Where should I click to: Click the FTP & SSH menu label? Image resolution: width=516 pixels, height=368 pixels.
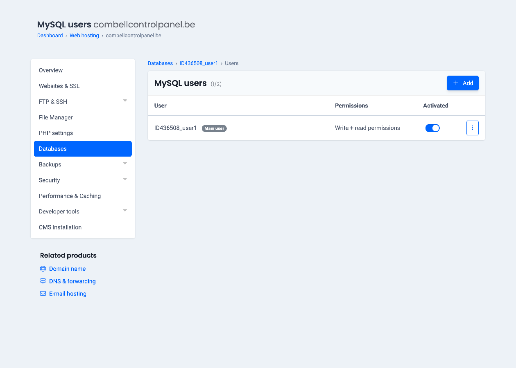pos(53,102)
